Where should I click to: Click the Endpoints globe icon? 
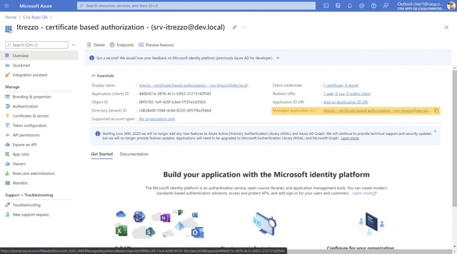[x=112, y=45]
